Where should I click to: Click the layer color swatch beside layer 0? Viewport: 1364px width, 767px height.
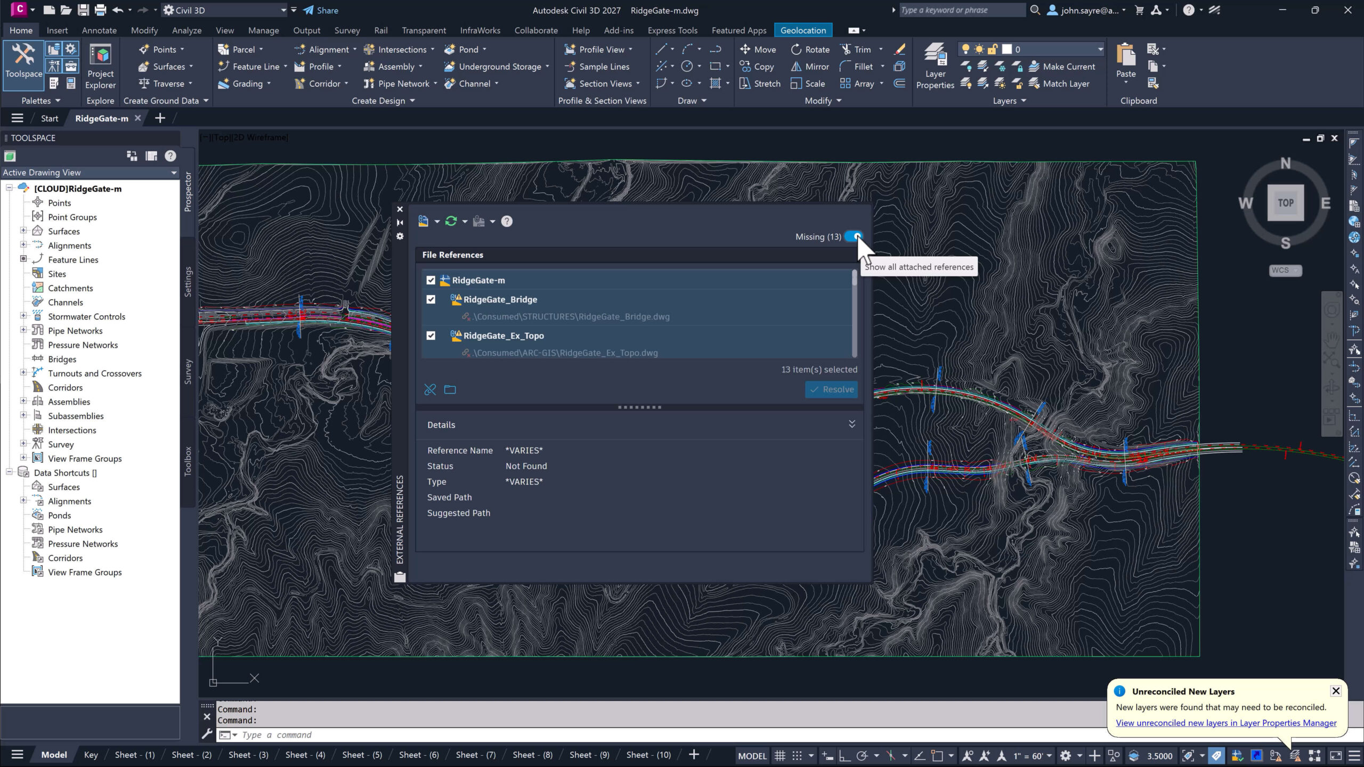tap(1007, 50)
